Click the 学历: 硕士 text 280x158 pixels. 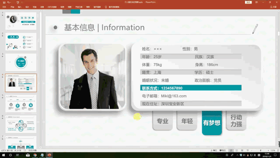point(204,72)
